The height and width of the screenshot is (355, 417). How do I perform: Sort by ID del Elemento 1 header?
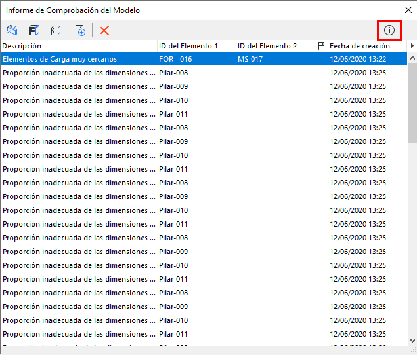tap(196, 46)
